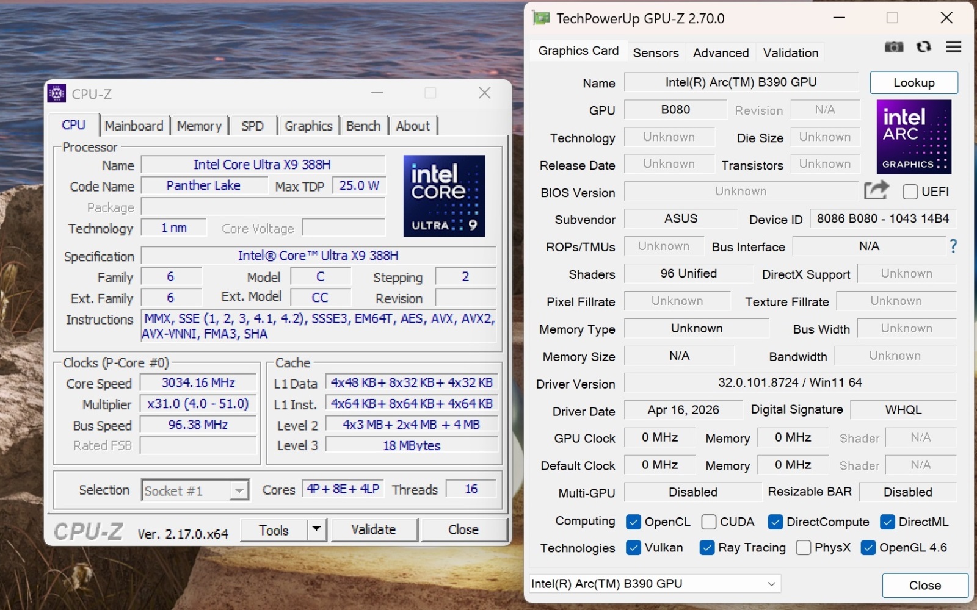Switch to the Sensors tab in GPU-Z
This screenshot has height=610, width=977.
pyautogui.click(x=656, y=53)
